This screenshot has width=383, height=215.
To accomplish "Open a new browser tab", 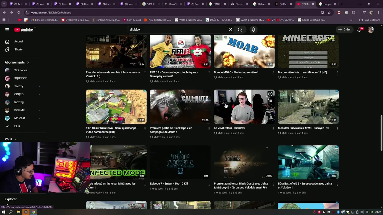I will click(342, 4).
